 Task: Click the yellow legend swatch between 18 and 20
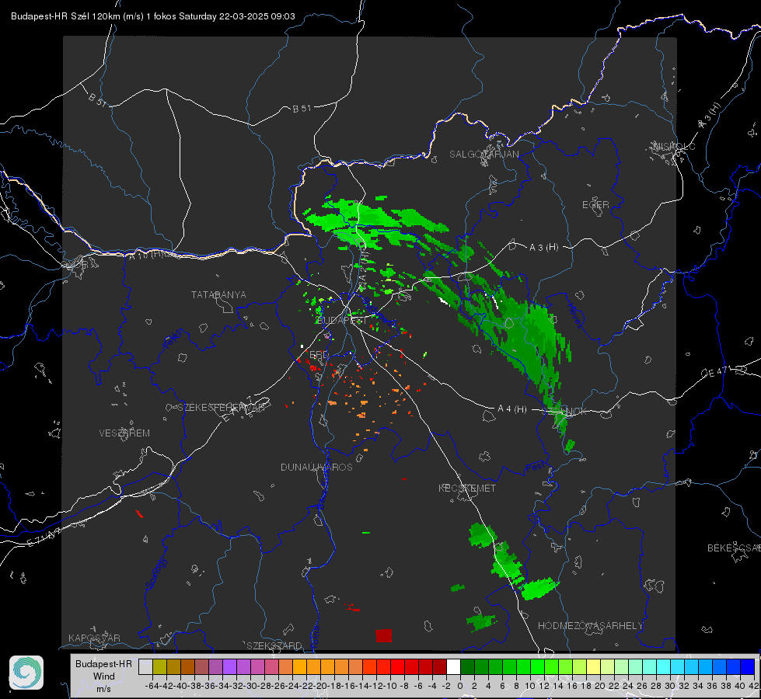[593, 666]
